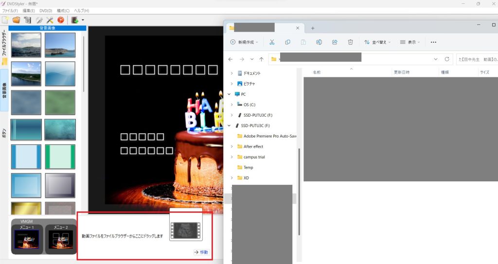The image size is (498, 264).
Task: Expand the OS (C:) drive node
Action: coord(232,105)
